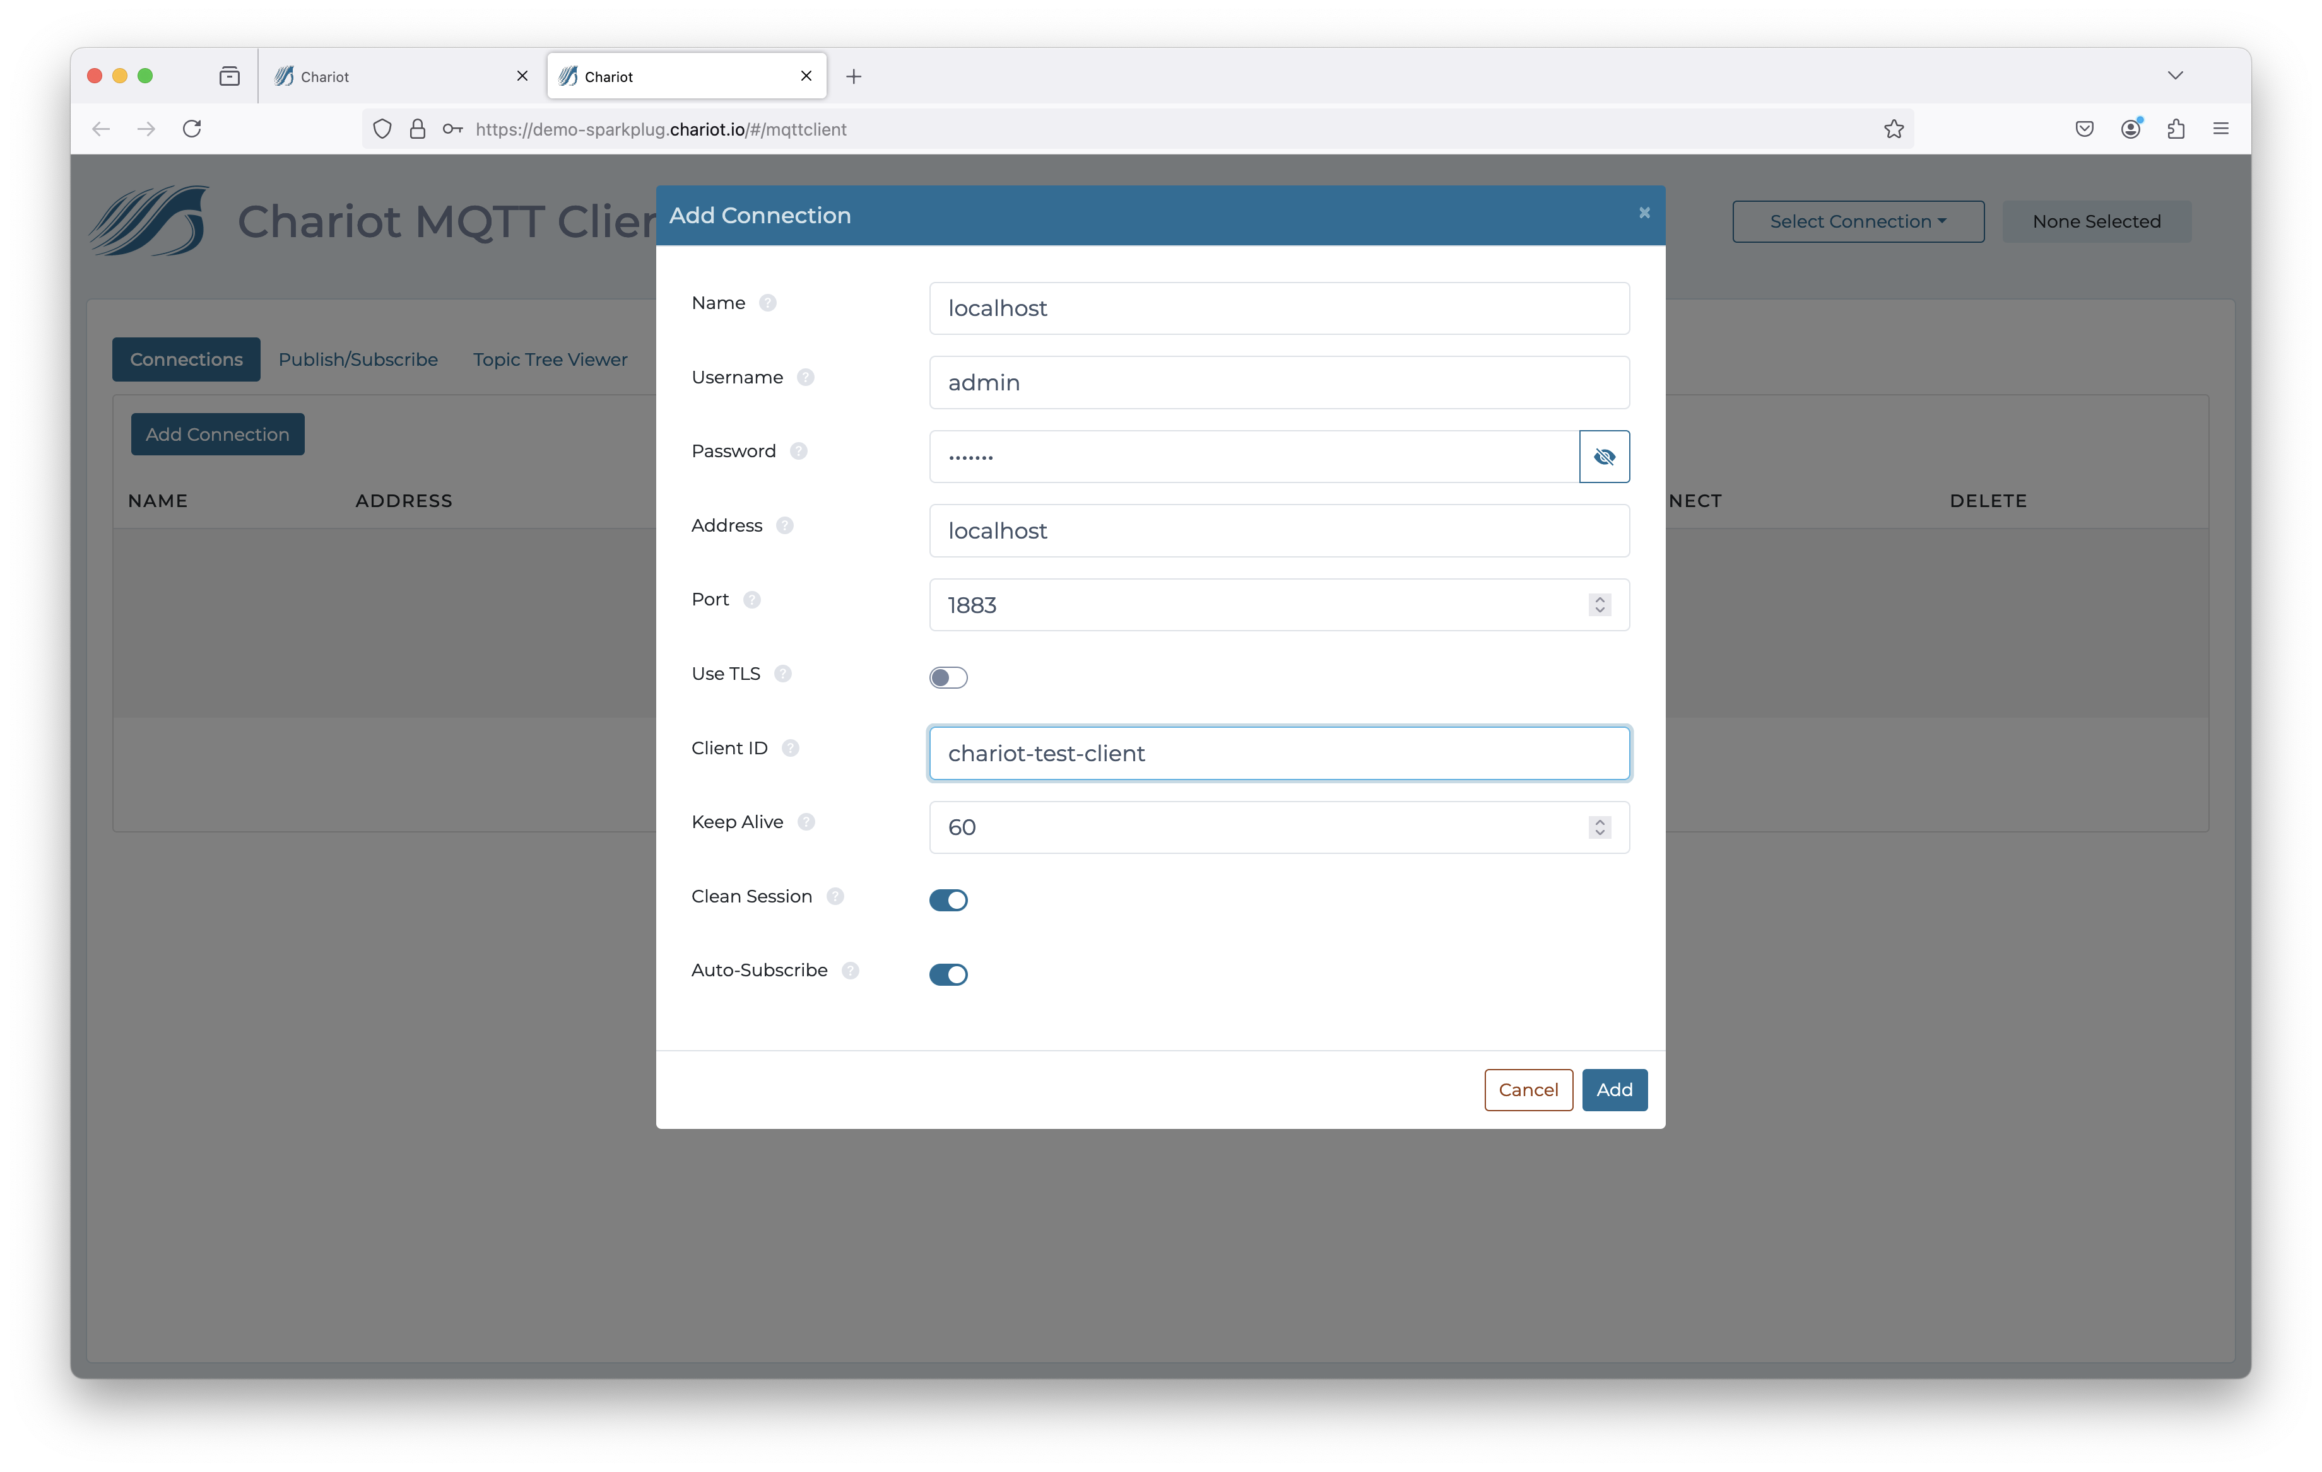Image resolution: width=2322 pixels, height=1472 pixels.
Task: Open the tracking protection shield icon
Action: [x=383, y=128]
